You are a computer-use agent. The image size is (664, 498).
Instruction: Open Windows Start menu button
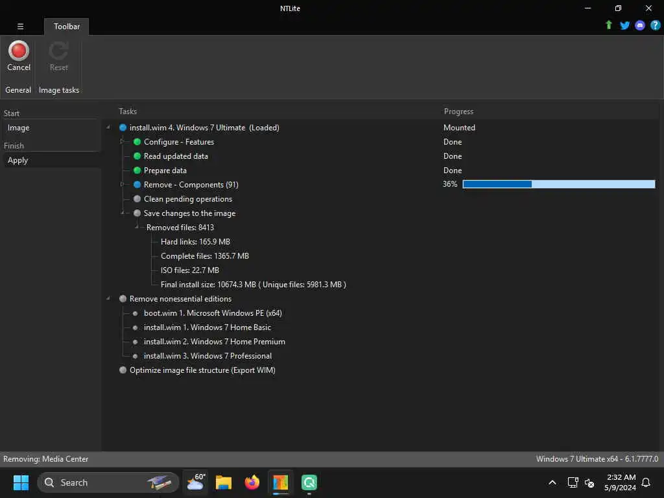coord(21,482)
